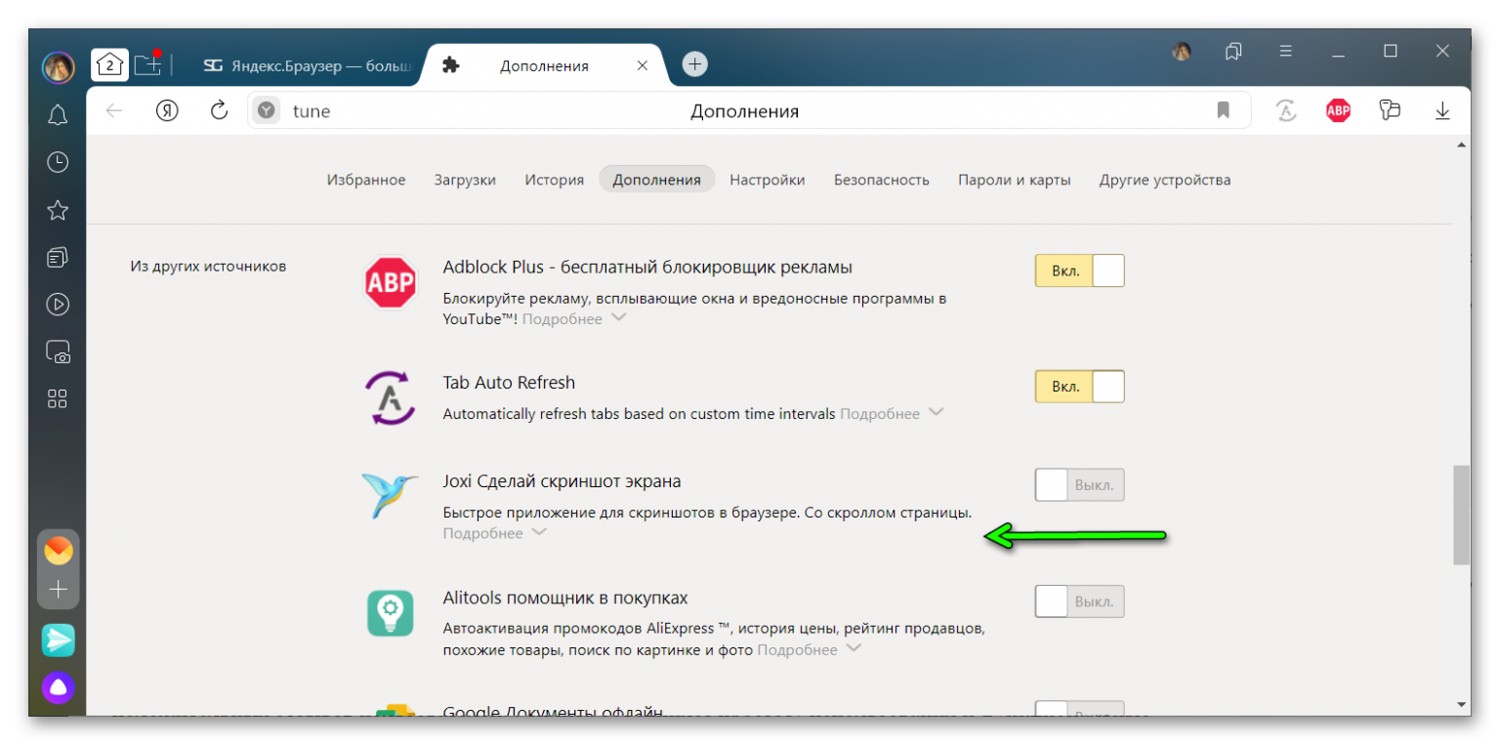1500x745 pixels.
Task: Expand Подробнее for Joxi
Action: click(x=494, y=533)
